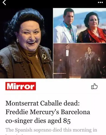Viewport: 106px width, 135px height.
Task: Tap the line 'Freddie Mercury's Barcelona'
Action: tap(48, 112)
